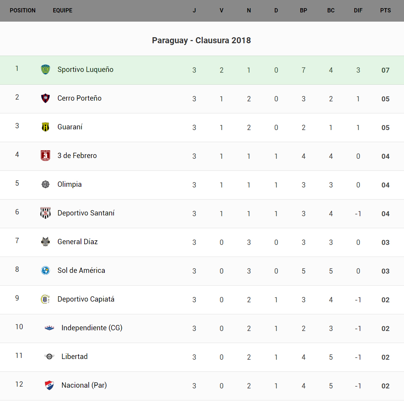Open the Cerro Porteño team name
Viewport: 404px width, 404px height.
[x=80, y=98]
